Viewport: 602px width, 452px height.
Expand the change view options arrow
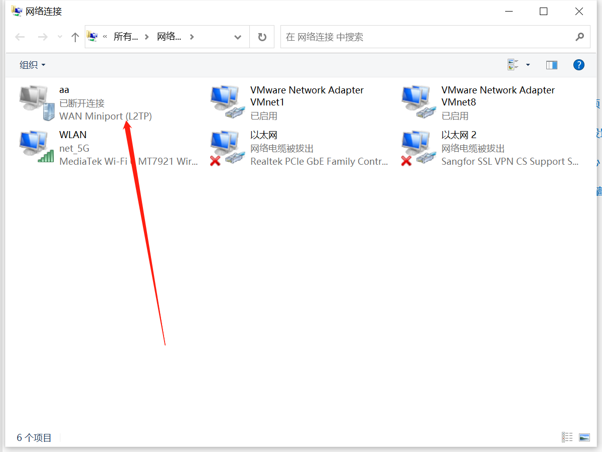(528, 65)
